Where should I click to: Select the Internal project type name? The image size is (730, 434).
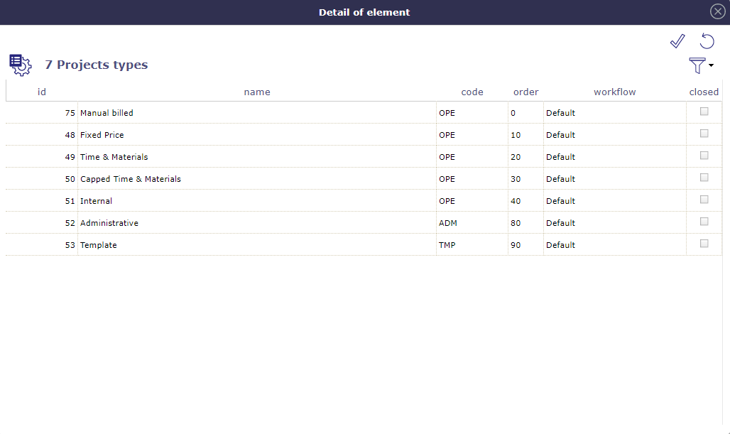97,201
